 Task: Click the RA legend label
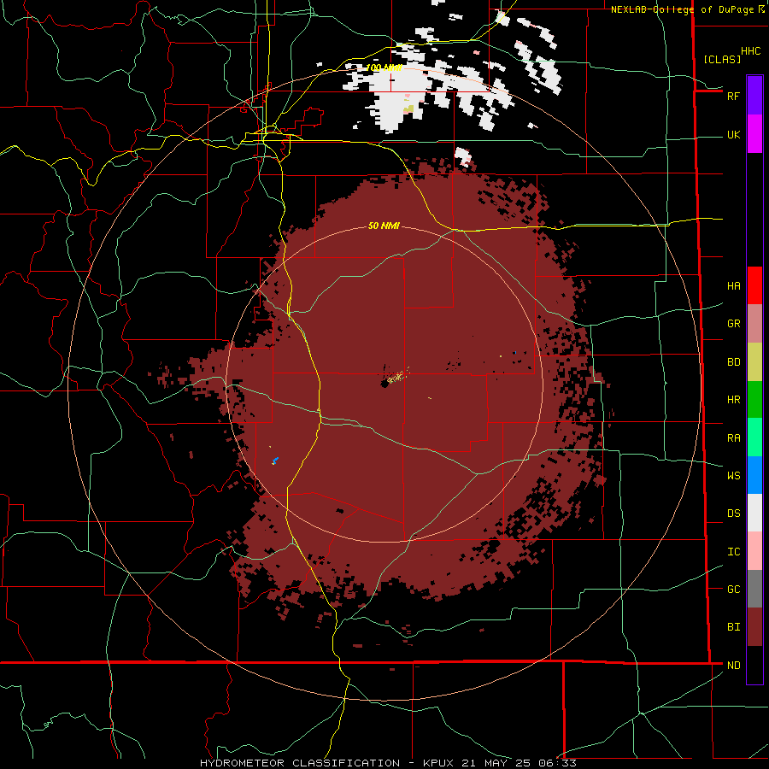[x=733, y=438]
